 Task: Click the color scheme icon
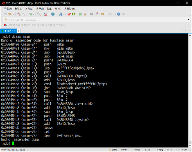(x=46, y=14)
